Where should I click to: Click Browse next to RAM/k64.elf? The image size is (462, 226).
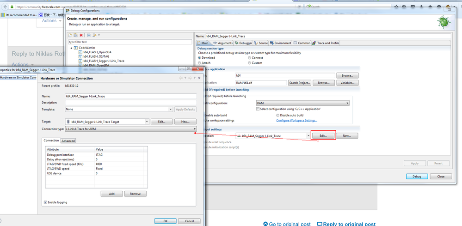click(324, 83)
